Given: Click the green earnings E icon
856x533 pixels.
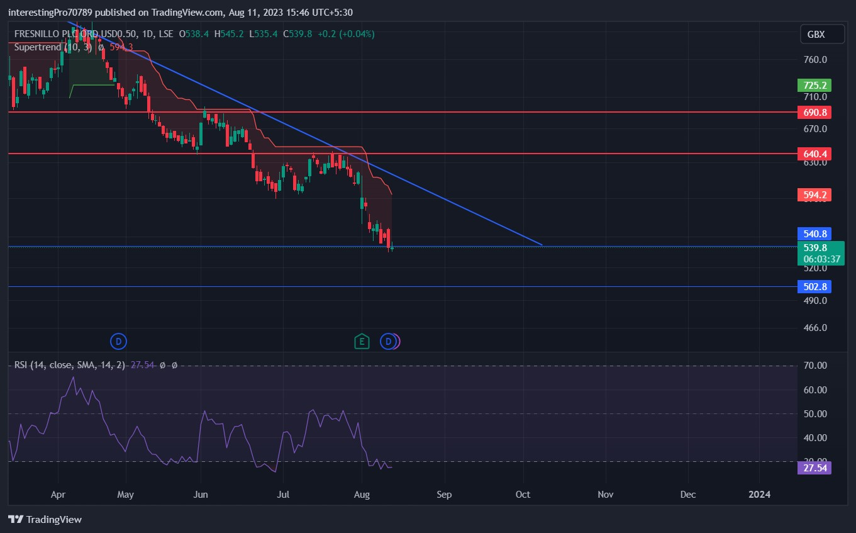Looking at the screenshot, I should [361, 342].
